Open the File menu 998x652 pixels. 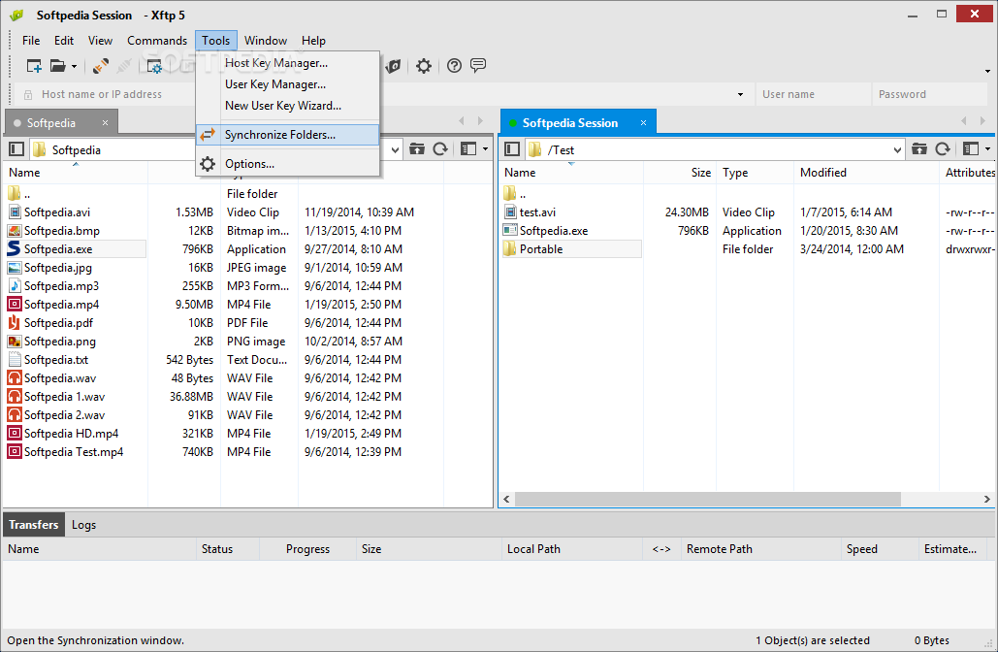pos(31,40)
